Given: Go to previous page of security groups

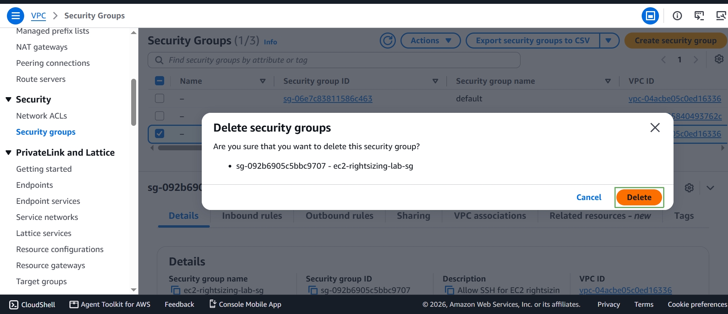Looking at the screenshot, I should 664,60.
